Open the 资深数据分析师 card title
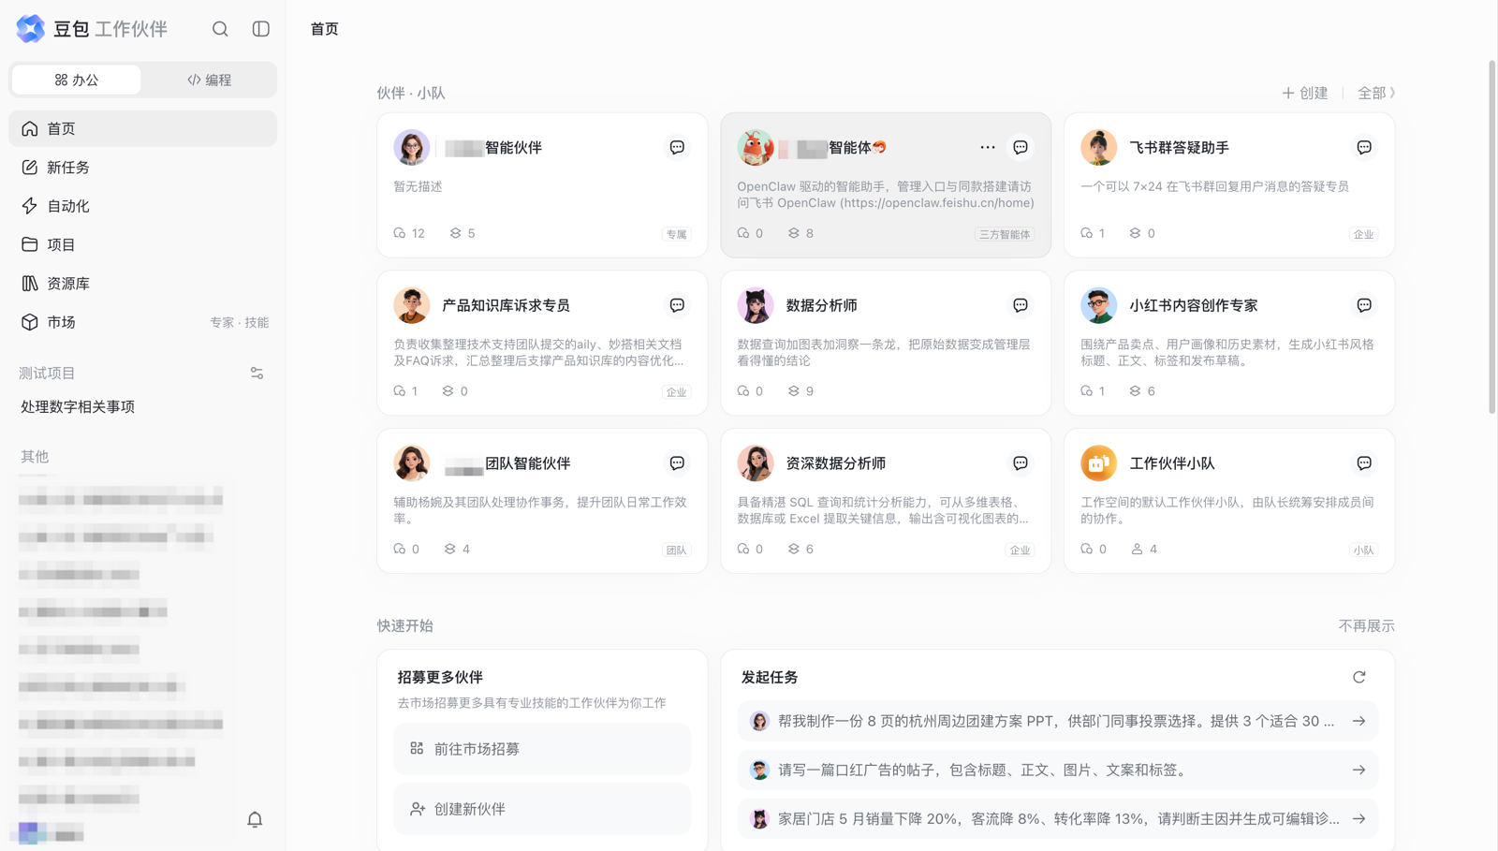 (x=836, y=463)
